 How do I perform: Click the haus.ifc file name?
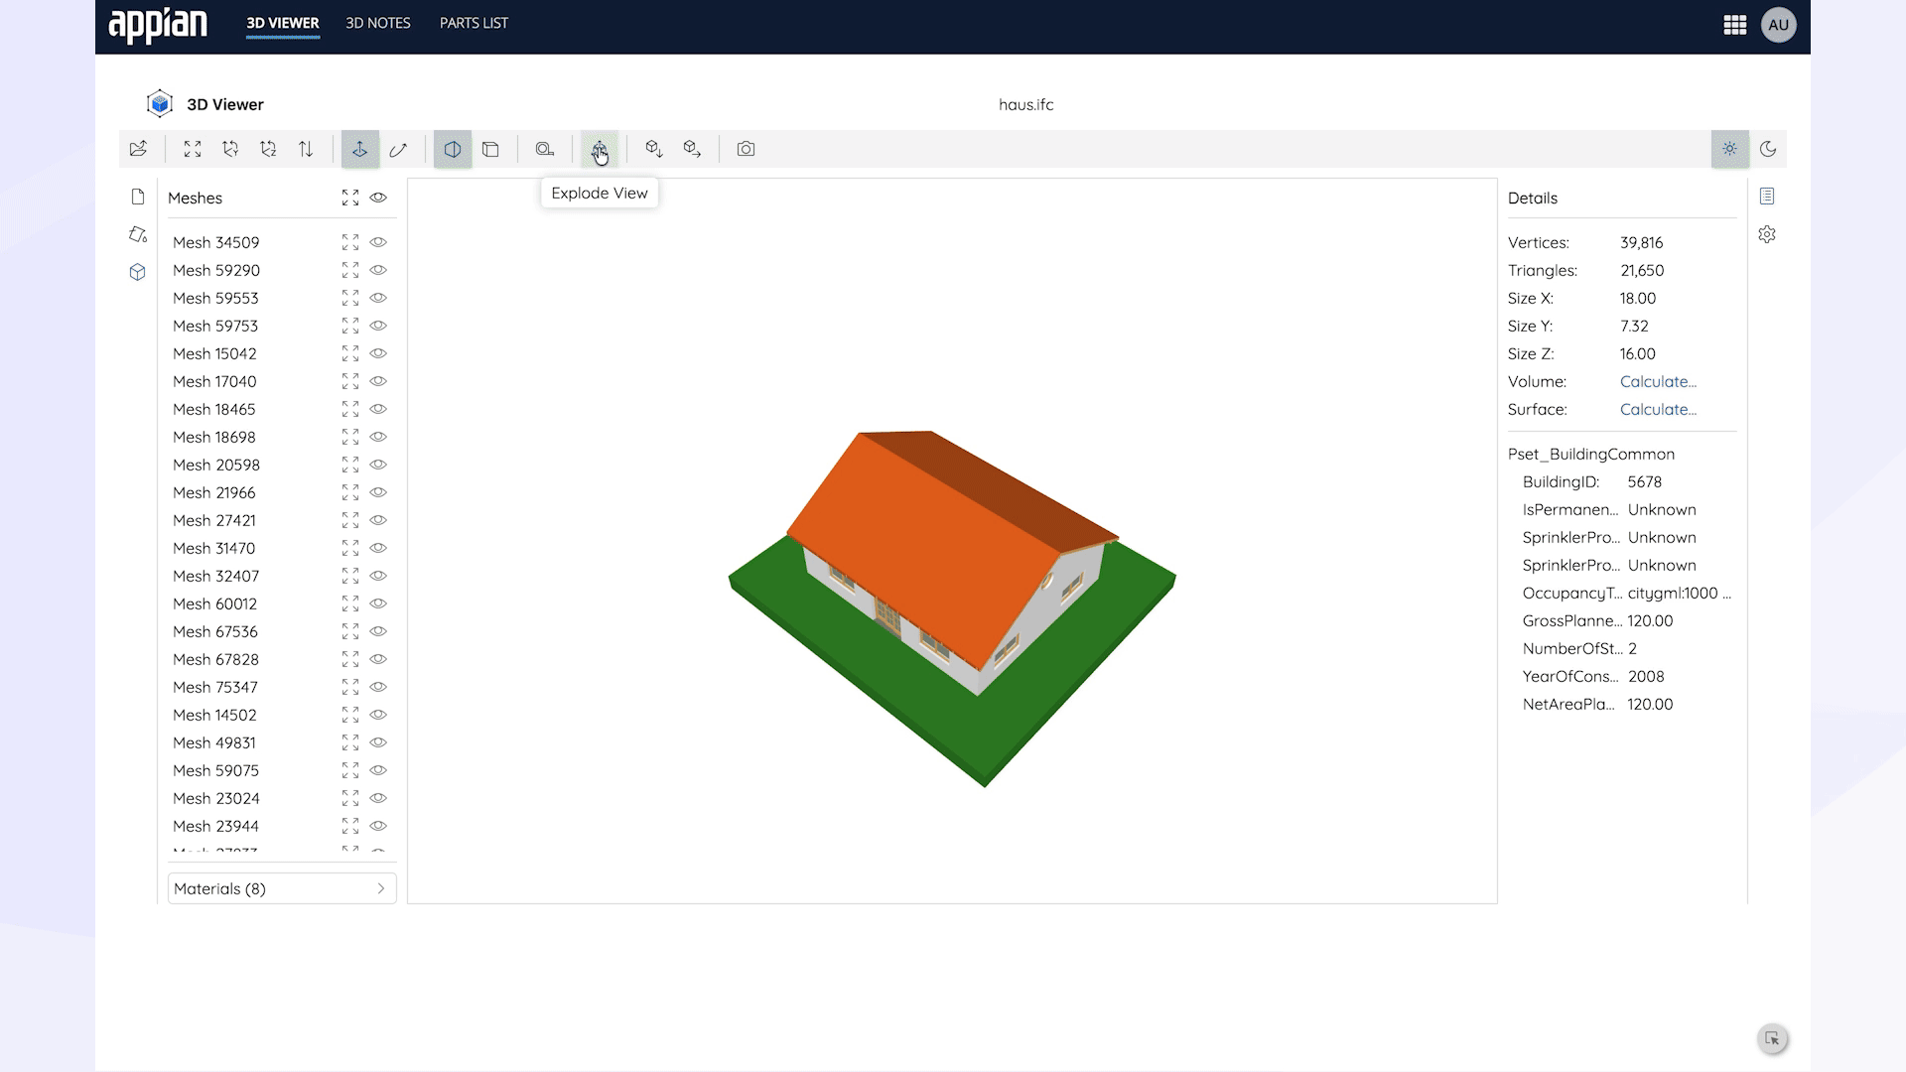coord(1026,104)
